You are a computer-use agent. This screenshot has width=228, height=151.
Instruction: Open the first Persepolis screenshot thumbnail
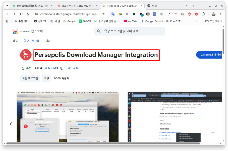pyautogui.click(x=68, y=117)
